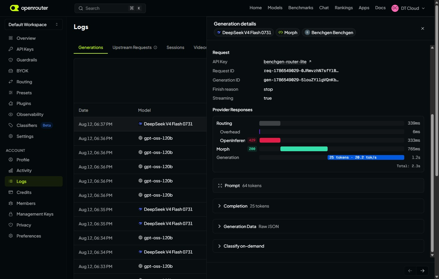The height and width of the screenshot is (279, 439).
Task: Click the DT Cloud avatar icon
Action: [395, 8]
